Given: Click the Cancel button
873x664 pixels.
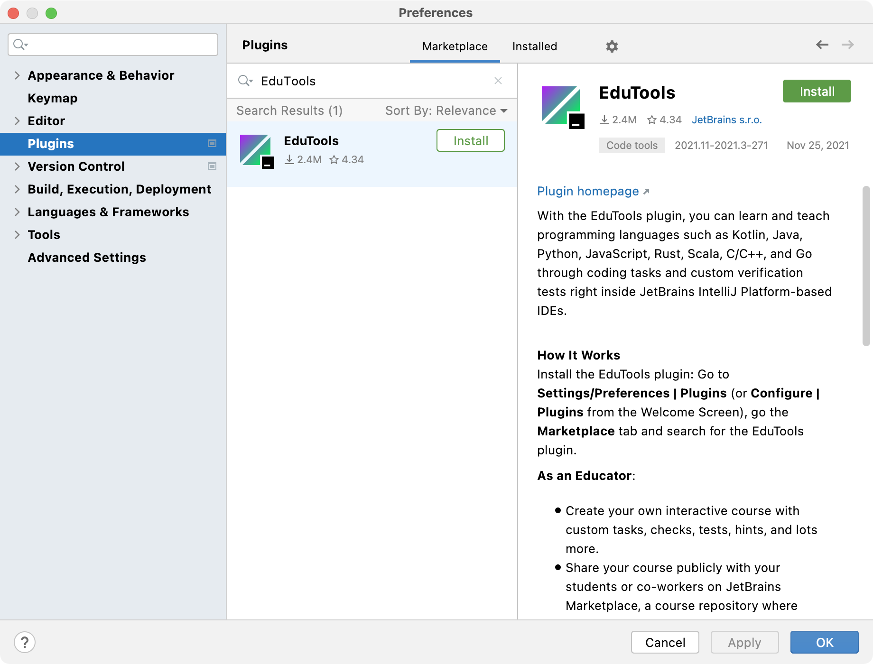Looking at the screenshot, I should coord(665,642).
